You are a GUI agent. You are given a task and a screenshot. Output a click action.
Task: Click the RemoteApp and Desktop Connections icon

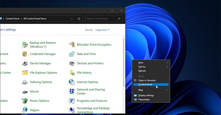point(72,110)
